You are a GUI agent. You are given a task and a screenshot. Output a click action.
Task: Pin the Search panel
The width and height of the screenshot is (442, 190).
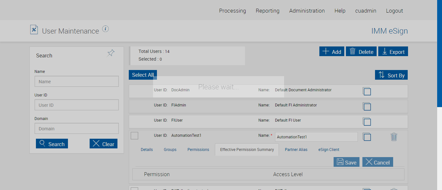click(111, 53)
